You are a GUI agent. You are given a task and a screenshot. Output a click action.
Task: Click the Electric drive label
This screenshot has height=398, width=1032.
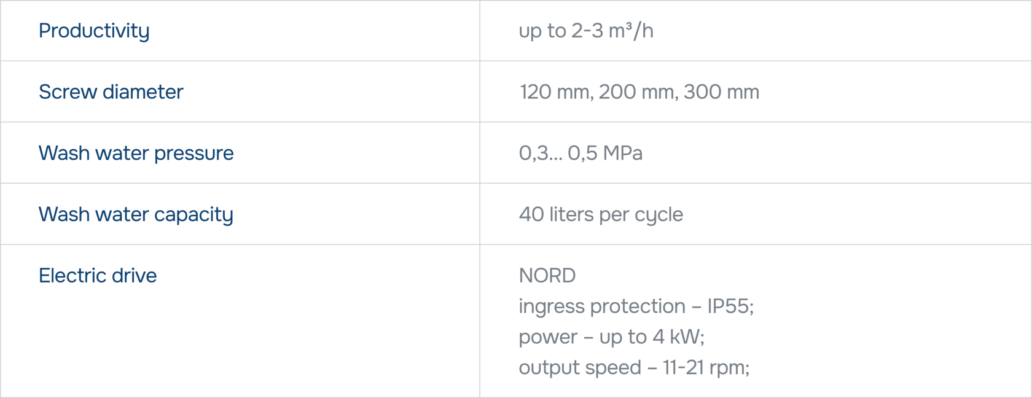tap(98, 275)
